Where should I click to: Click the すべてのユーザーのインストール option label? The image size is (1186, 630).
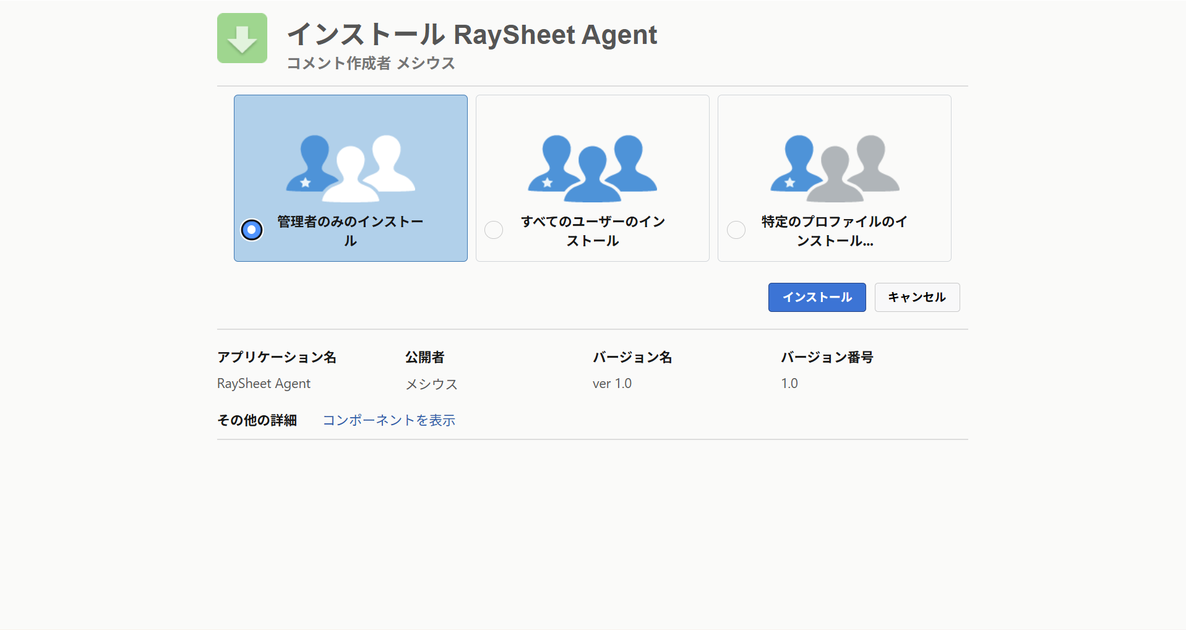pyautogui.click(x=593, y=231)
